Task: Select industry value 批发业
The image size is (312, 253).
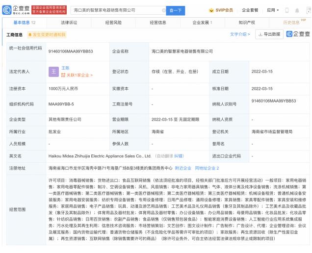Action: [54, 132]
